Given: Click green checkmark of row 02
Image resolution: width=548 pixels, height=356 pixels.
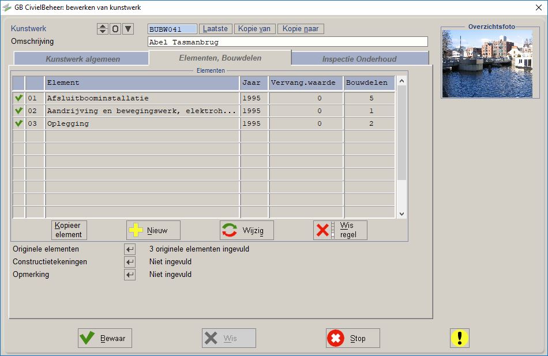Looking at the screenshot, I should (18, 111).
